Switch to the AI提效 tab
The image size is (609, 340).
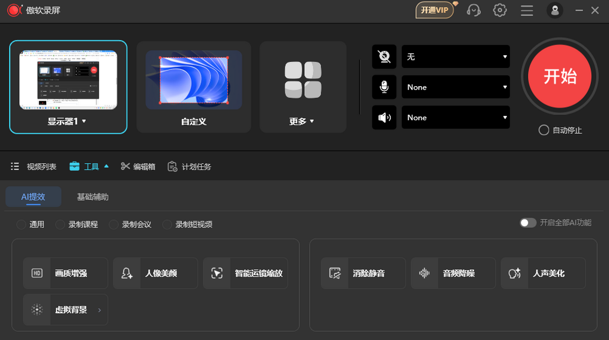33,197
